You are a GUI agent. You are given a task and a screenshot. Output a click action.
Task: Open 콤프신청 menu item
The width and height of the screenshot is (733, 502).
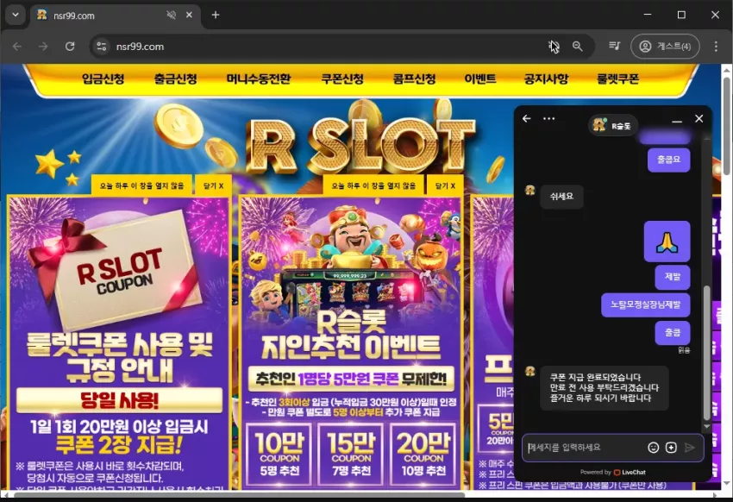[x=415, y=79]
